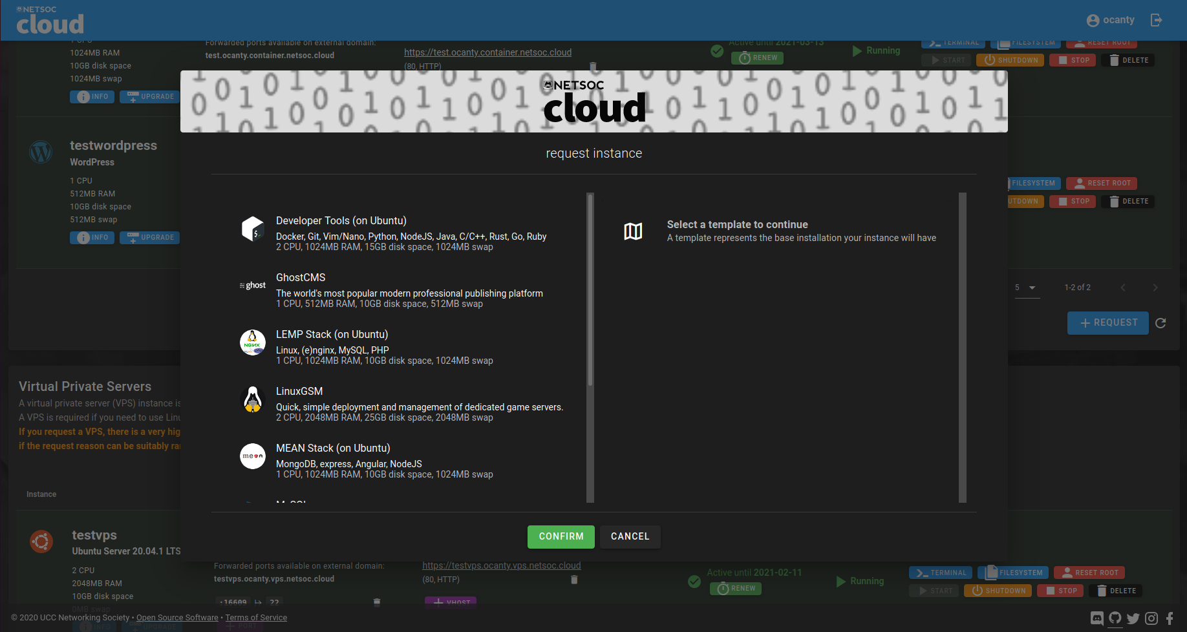Open the Filesystem for testvps
This screenshot has width=1187, height=632.
tap(1014, 573)
